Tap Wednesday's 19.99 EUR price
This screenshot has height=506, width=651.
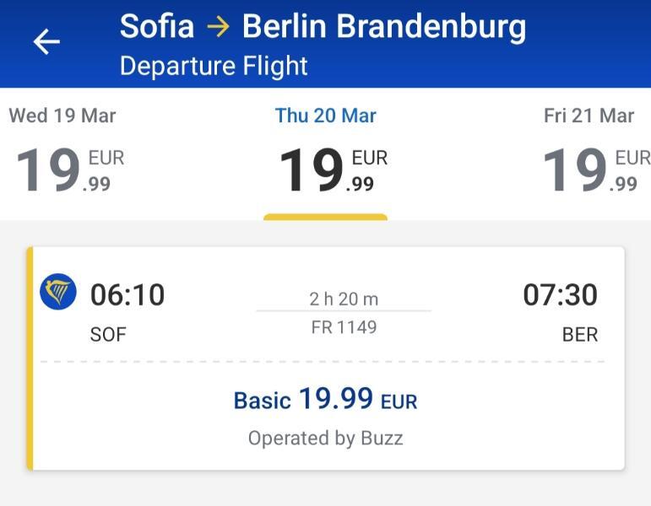pyautogui.click(x=70, y=170)
